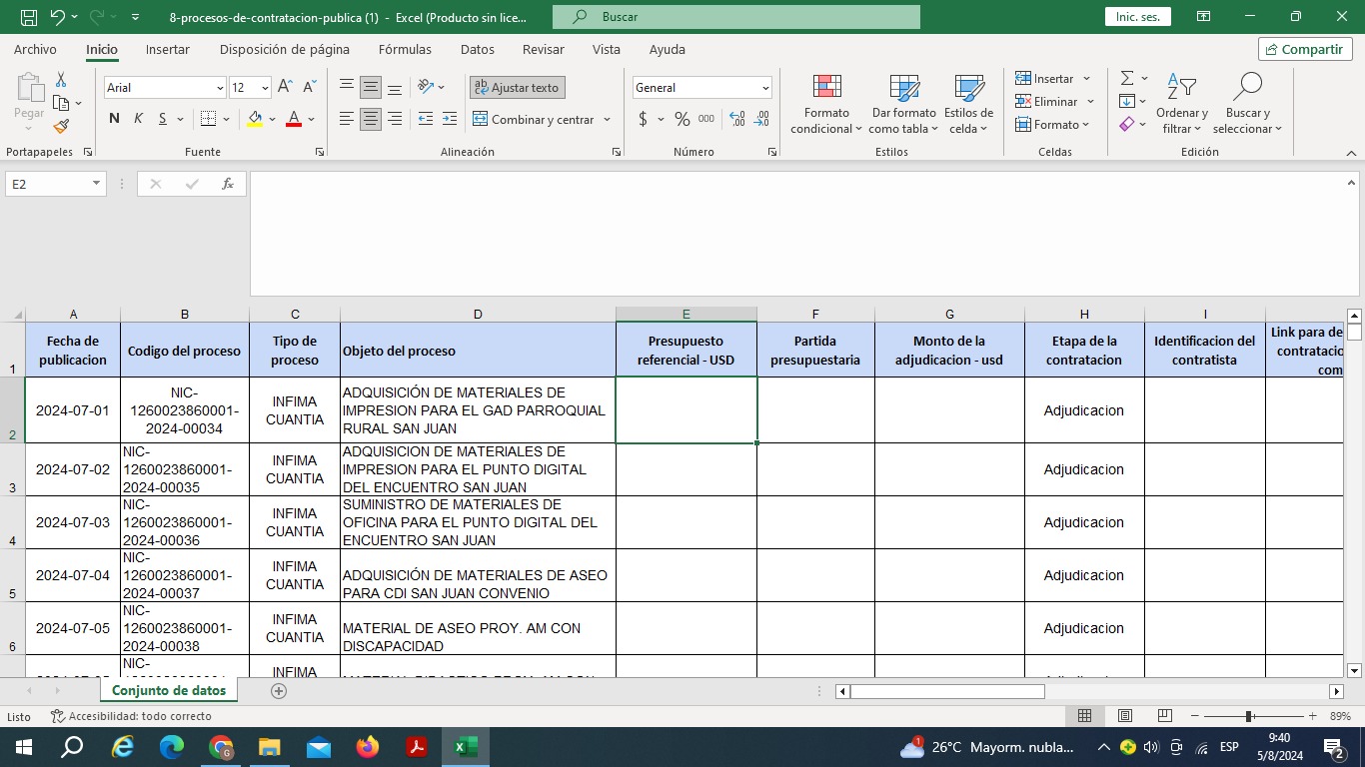Click the AutoSum sigma icon

pyautogui.click(x=1127, y=78)
